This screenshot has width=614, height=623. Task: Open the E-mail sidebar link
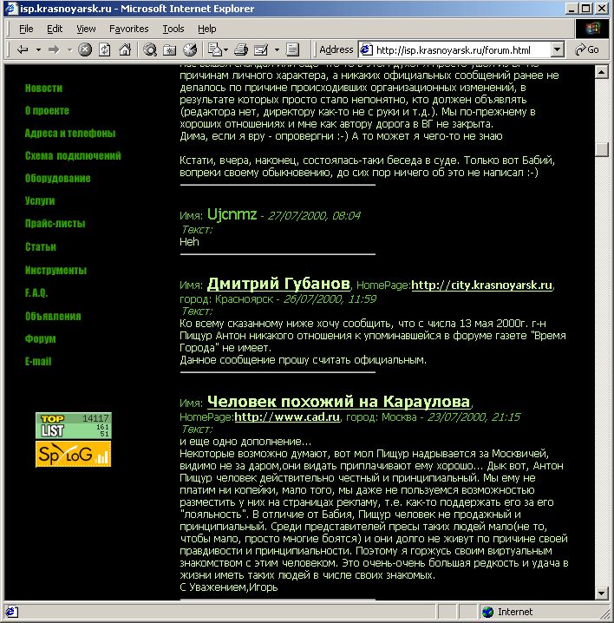pyautogui.click(x=38, y=362)
